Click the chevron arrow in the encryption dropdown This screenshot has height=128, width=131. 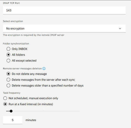pos(120,28)
